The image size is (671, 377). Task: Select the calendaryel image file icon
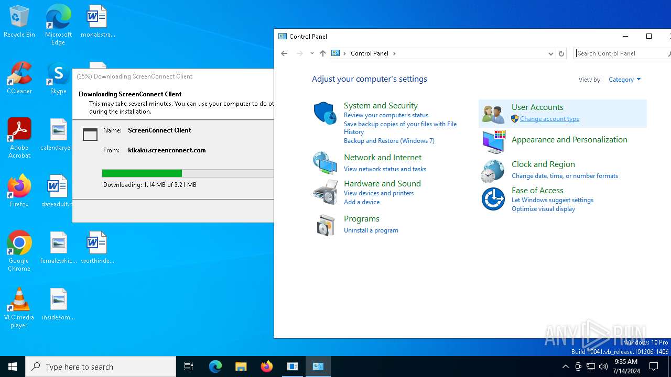57,135
